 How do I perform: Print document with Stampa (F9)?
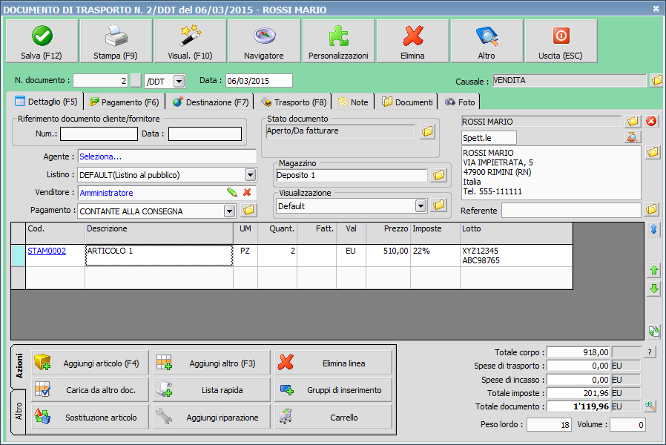coord(116,42)
